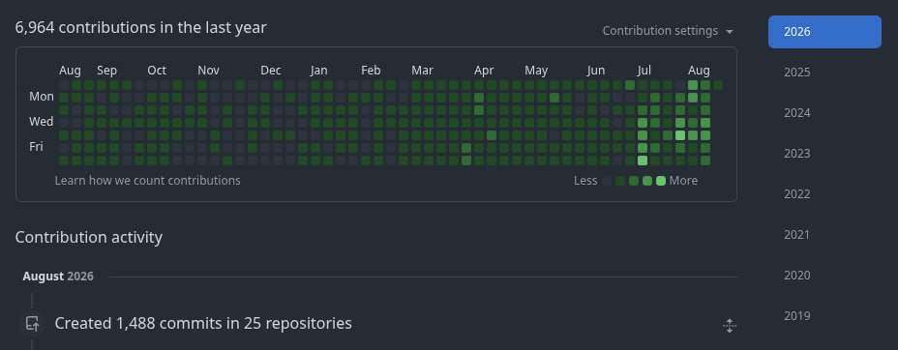The image size is (898, 350).
Task: View the 2023 contribution year
Action: coord(797,154)
